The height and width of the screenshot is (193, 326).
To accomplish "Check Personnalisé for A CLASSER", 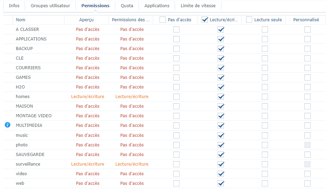I will (307, 29).
